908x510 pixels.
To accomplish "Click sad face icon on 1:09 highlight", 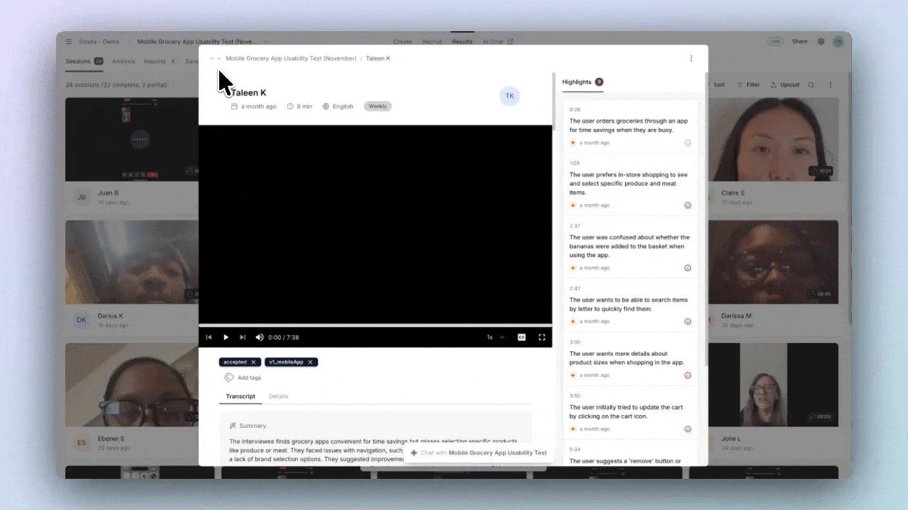I will (687, 205).
